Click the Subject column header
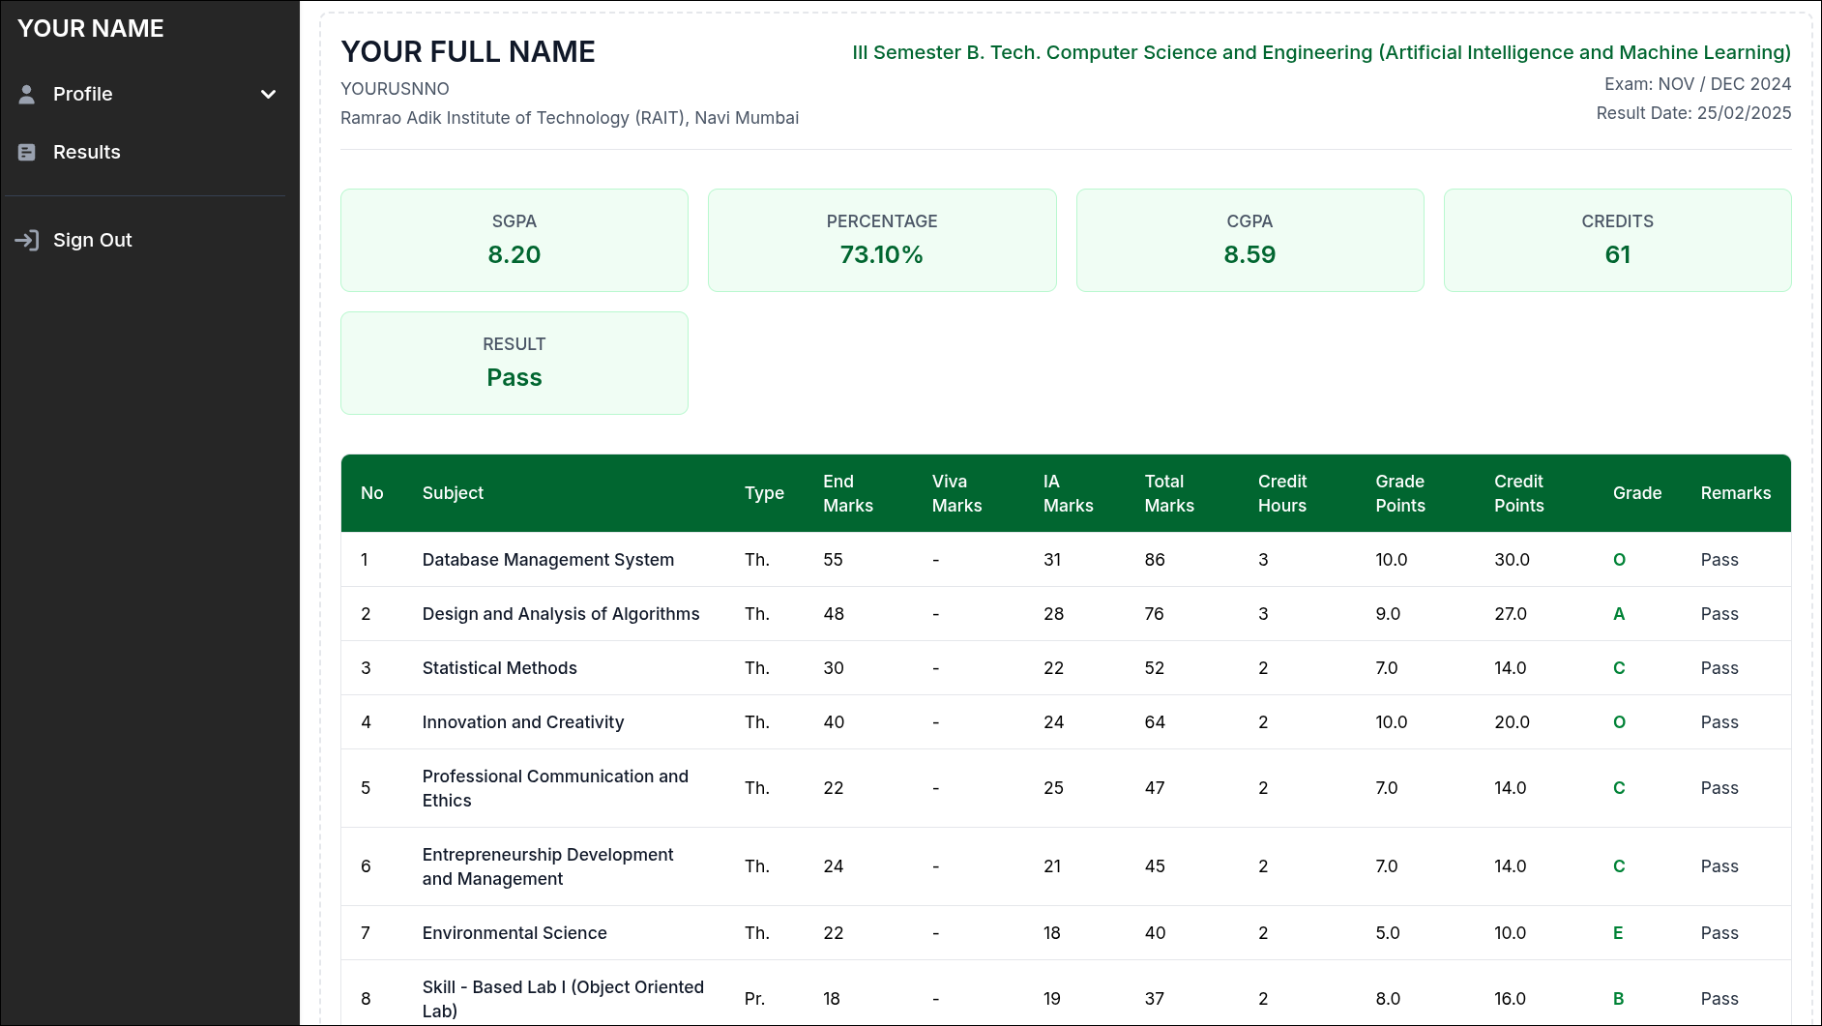This screenshot has width=1822, height=1026. coord(453,493)
